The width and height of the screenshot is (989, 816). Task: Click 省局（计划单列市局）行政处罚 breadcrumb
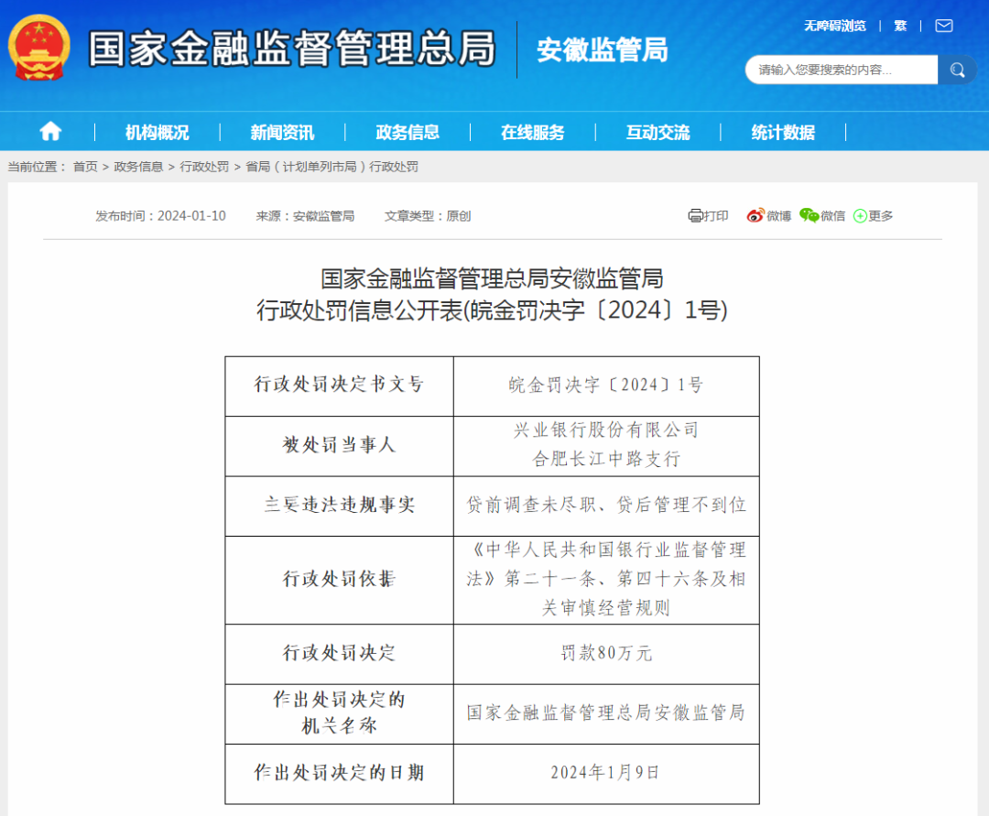click(x=331, y=167)
